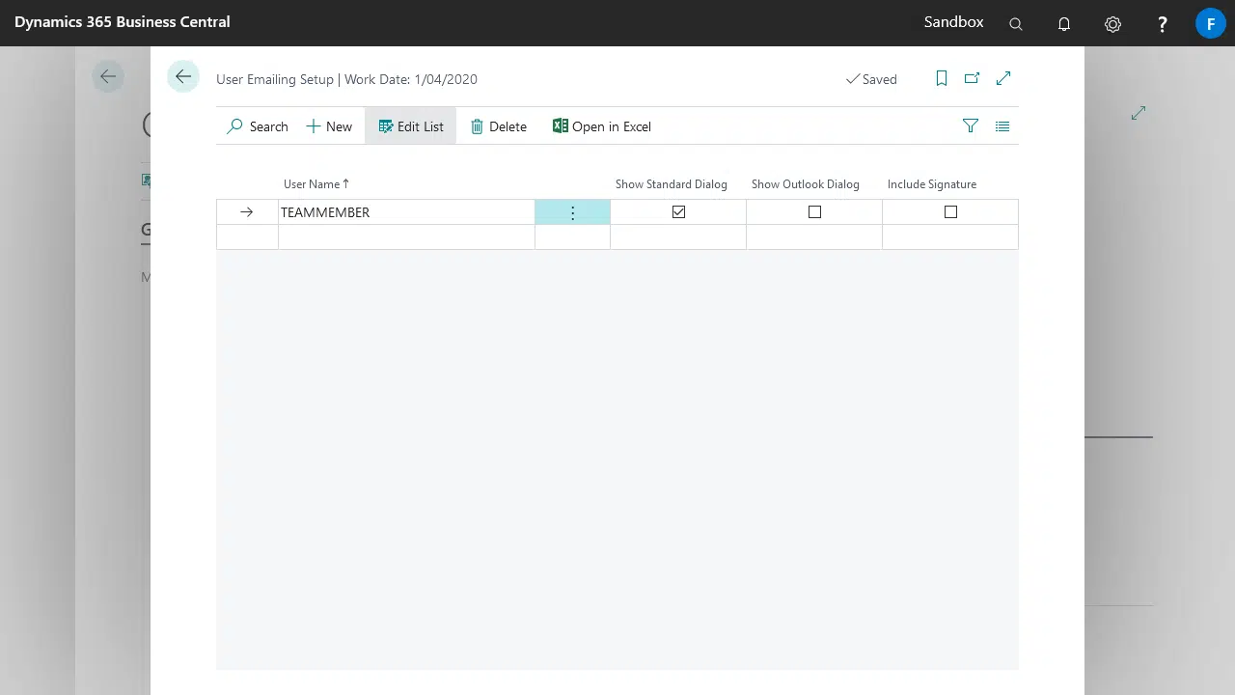Viewport: 1235px width, 695px height.
Task: Click the New button
Action: coord(329,126)
